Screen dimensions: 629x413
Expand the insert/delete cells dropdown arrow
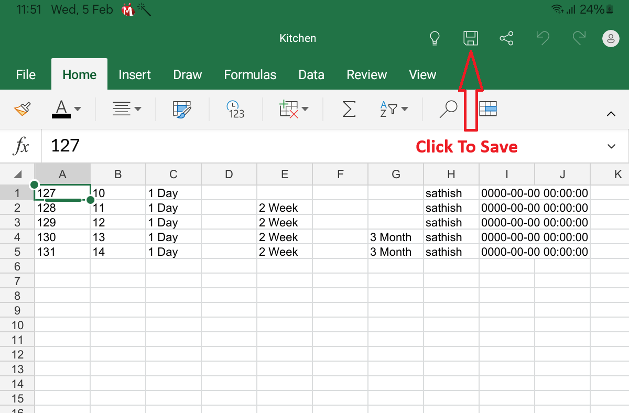pyautogui.click(x=305, y=109)
